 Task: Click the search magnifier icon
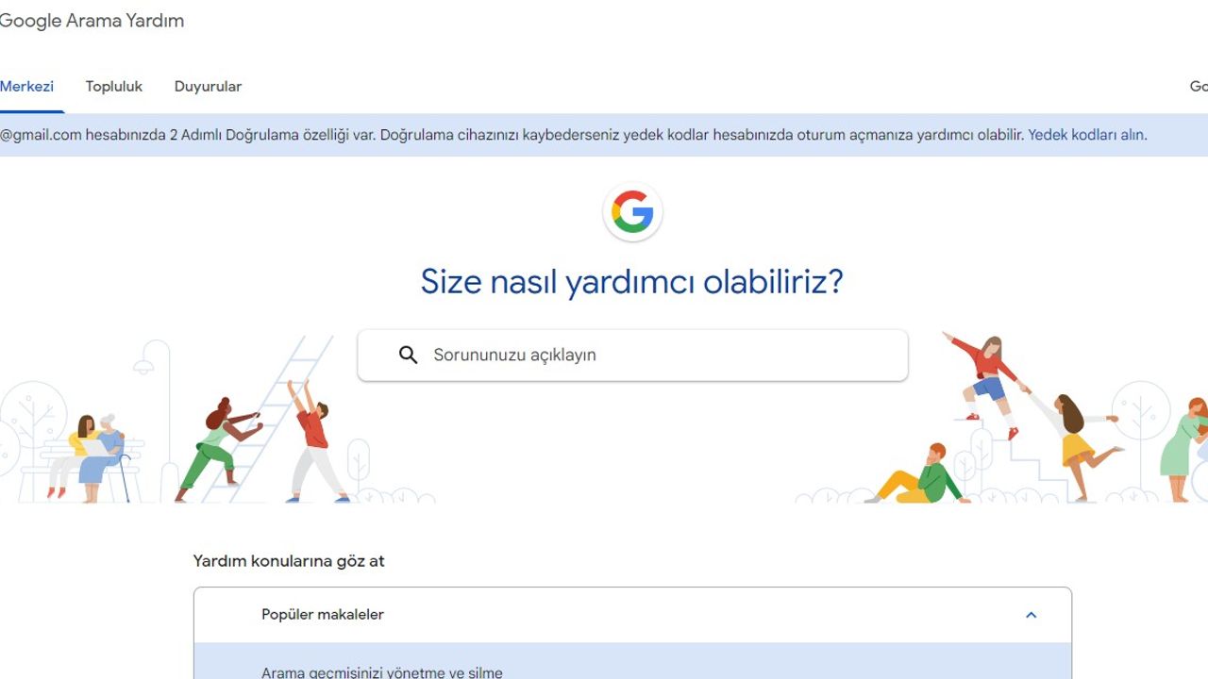pyautogui.click(x=408, y=355)
